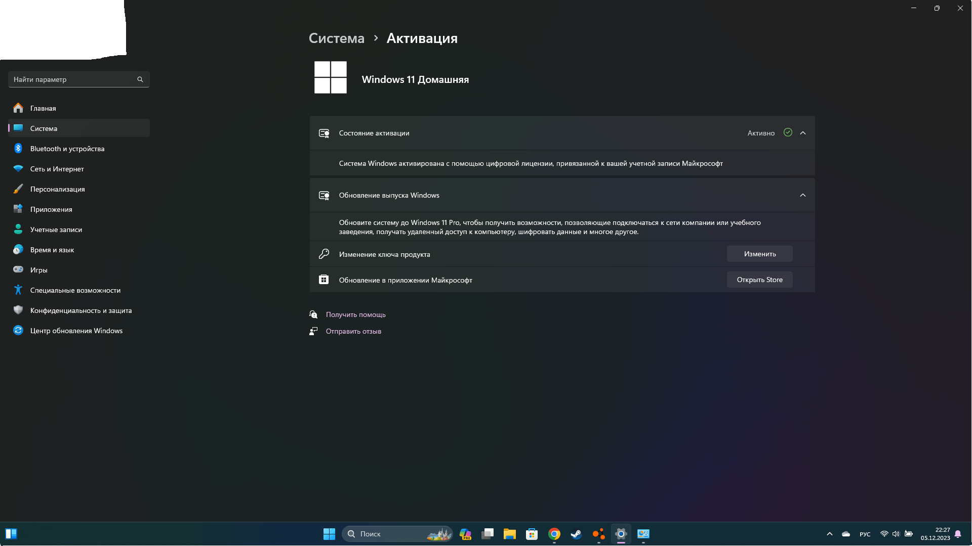Go to Сеть и Интернет

[x=78, y=169]
